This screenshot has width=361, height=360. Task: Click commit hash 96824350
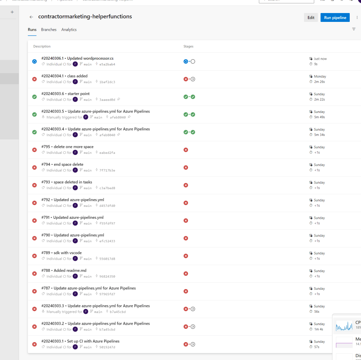pos(107,276)
